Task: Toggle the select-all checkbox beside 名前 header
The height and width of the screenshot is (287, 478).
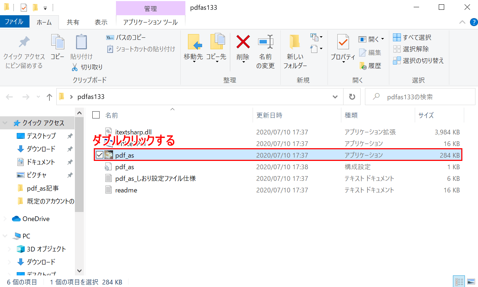Action: [x=96, y=115]
